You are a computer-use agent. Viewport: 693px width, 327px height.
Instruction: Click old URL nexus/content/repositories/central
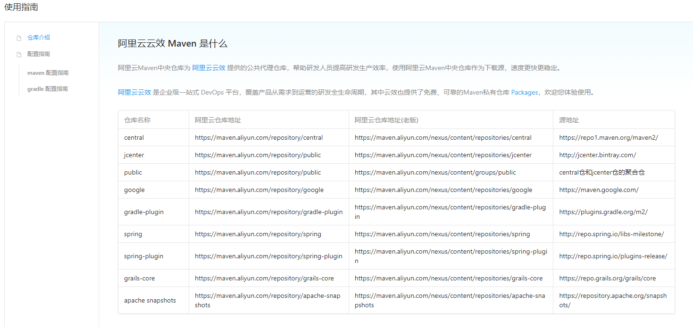click(x=443, y=138)
